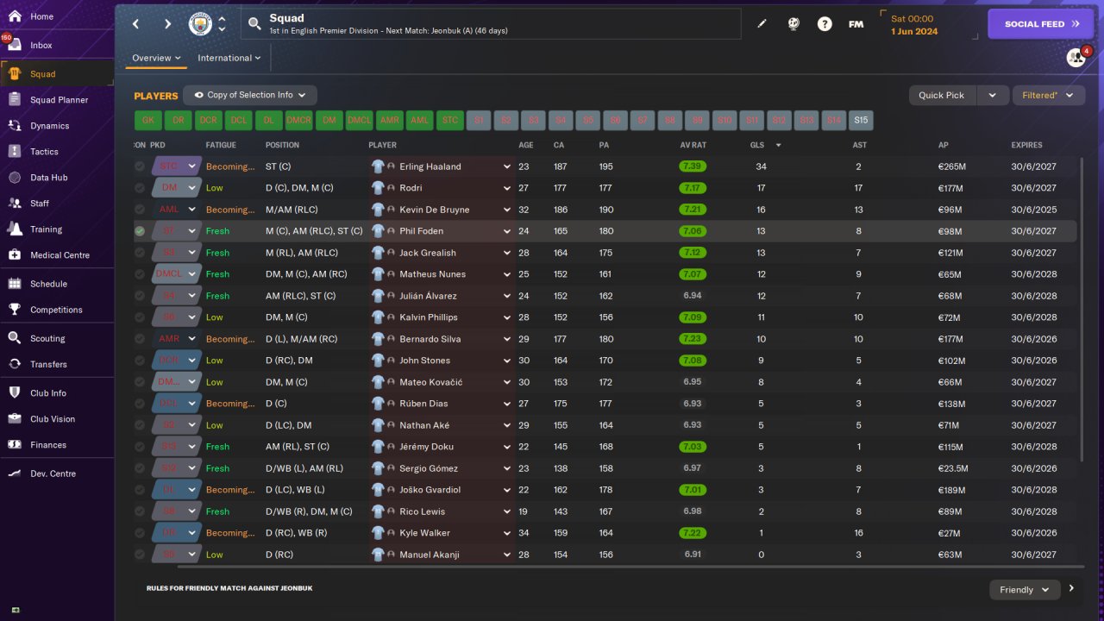1104x621 pixels.
Task: Sort by the GLS column header
Action: pos(757,145)
